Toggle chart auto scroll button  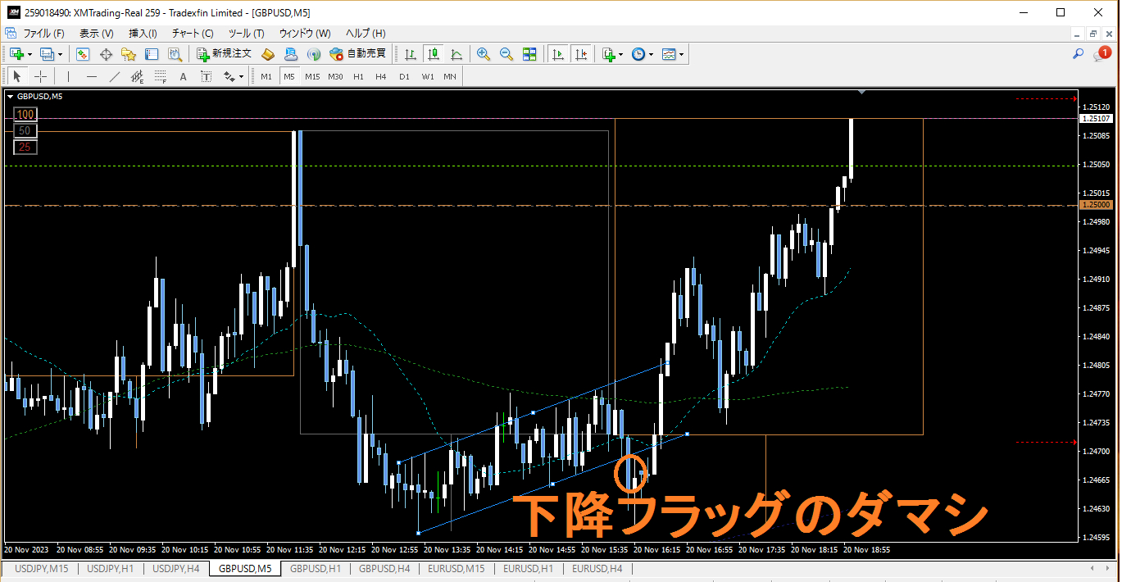tap(558, 54)
